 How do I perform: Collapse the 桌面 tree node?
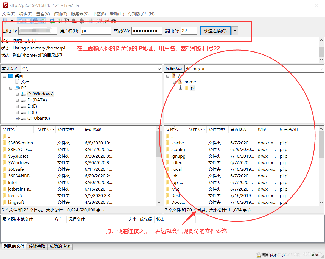click(5, 76)
